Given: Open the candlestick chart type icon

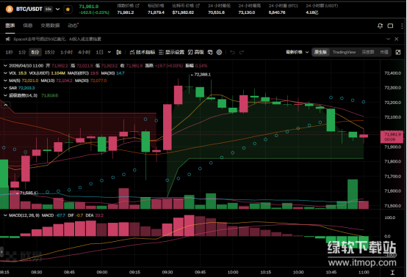Looking at the screenshot, I should [118, 52].
